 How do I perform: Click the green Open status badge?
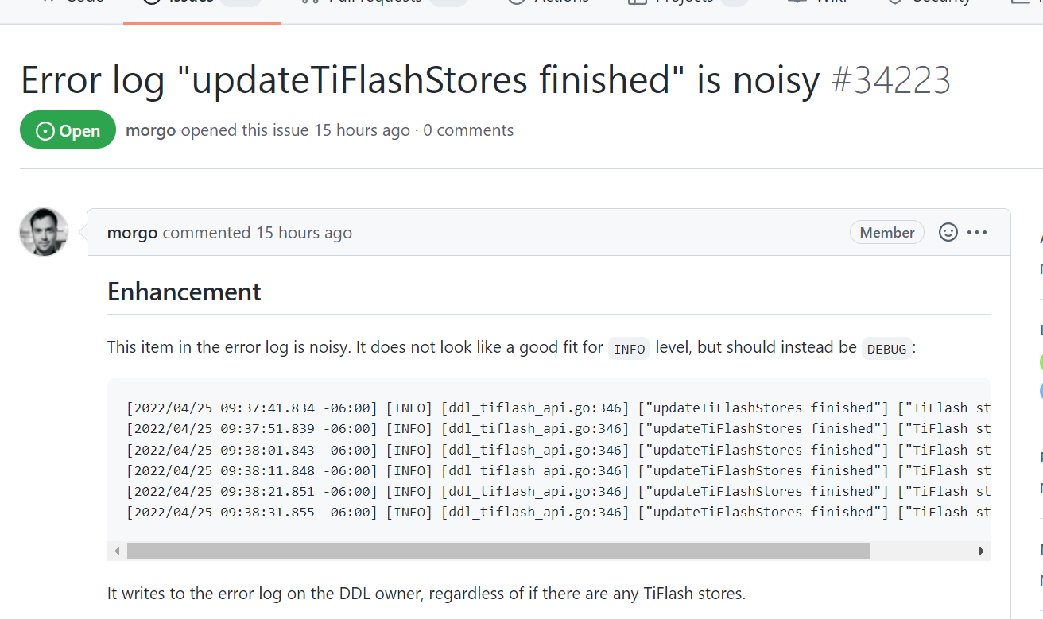pyautogui.click(x=68, y=130)
